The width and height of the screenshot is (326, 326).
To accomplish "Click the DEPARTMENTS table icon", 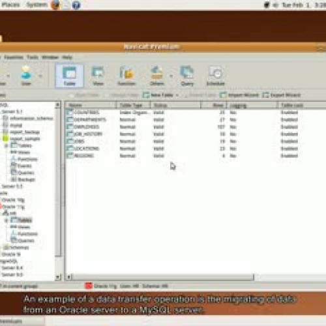I will [70, 119].
